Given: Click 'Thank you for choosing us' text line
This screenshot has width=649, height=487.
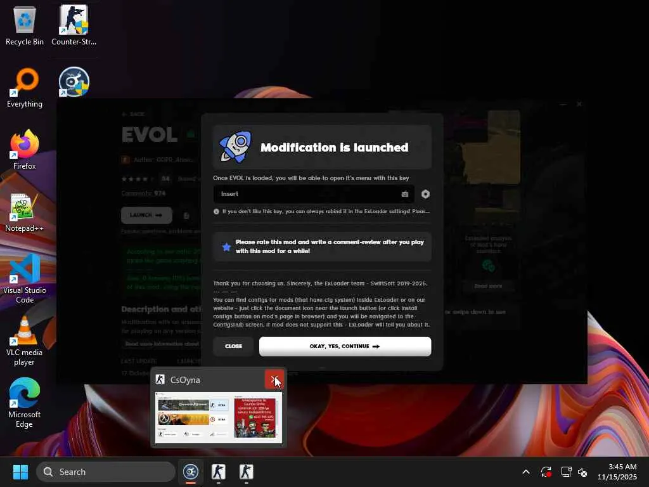Looking at the screenshot, I should (x=320, y=283).
